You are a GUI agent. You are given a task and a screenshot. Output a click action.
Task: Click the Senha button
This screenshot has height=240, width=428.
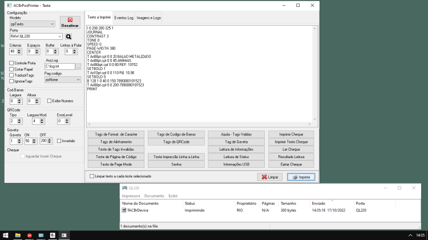[176, 164]
